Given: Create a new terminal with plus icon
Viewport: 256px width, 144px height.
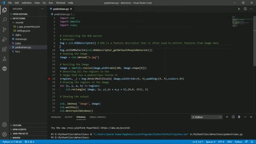Looking at the screenshot, I should tap(227, 117).
